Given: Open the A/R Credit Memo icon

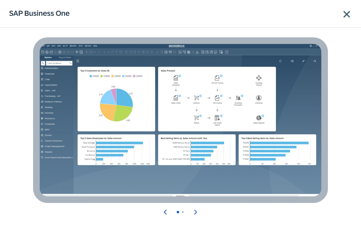Looking at the screenshot, I should [217, 118].
